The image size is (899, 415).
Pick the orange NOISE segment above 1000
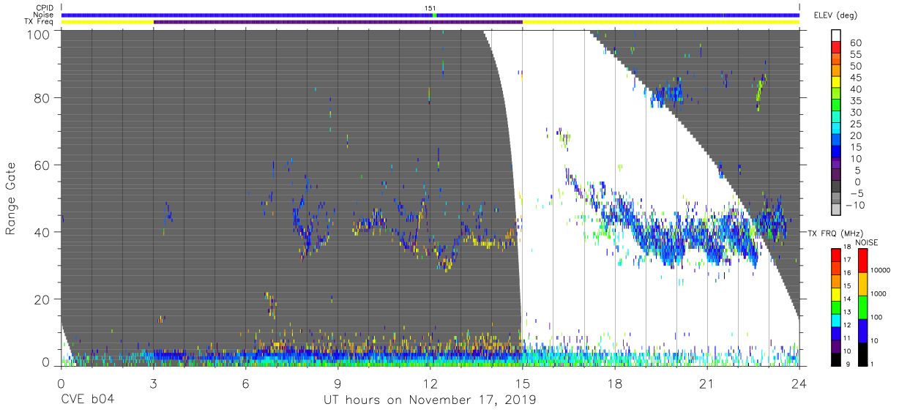863,284
